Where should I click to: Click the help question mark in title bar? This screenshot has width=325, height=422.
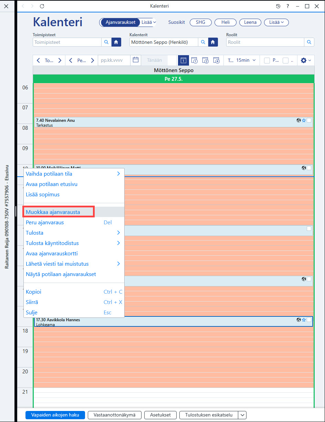287,6
